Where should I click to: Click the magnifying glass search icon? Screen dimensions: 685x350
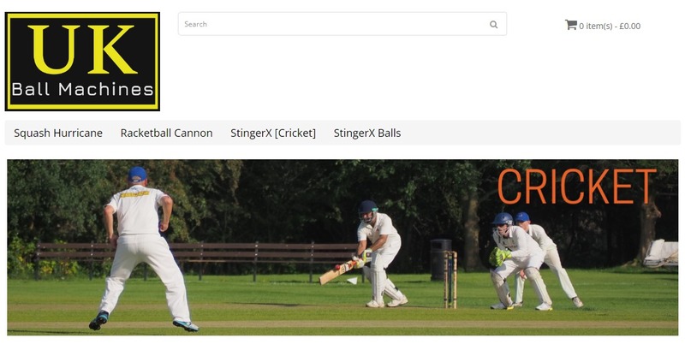click(494, 25)
